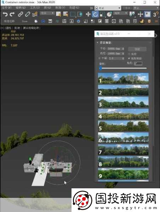160x212 pixels.
Task: Open the 视图(V) menu
Action: [x=60, y=7]
